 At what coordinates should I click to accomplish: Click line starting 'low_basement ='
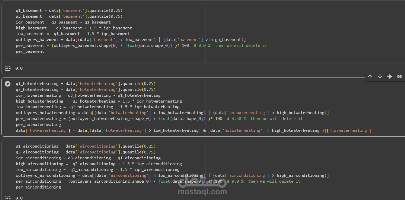pyautogui.click(x=73, y=34)
